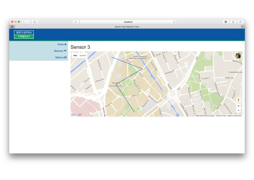Zoom in on the map
The image size is (254, 180).
pos(238,106)
